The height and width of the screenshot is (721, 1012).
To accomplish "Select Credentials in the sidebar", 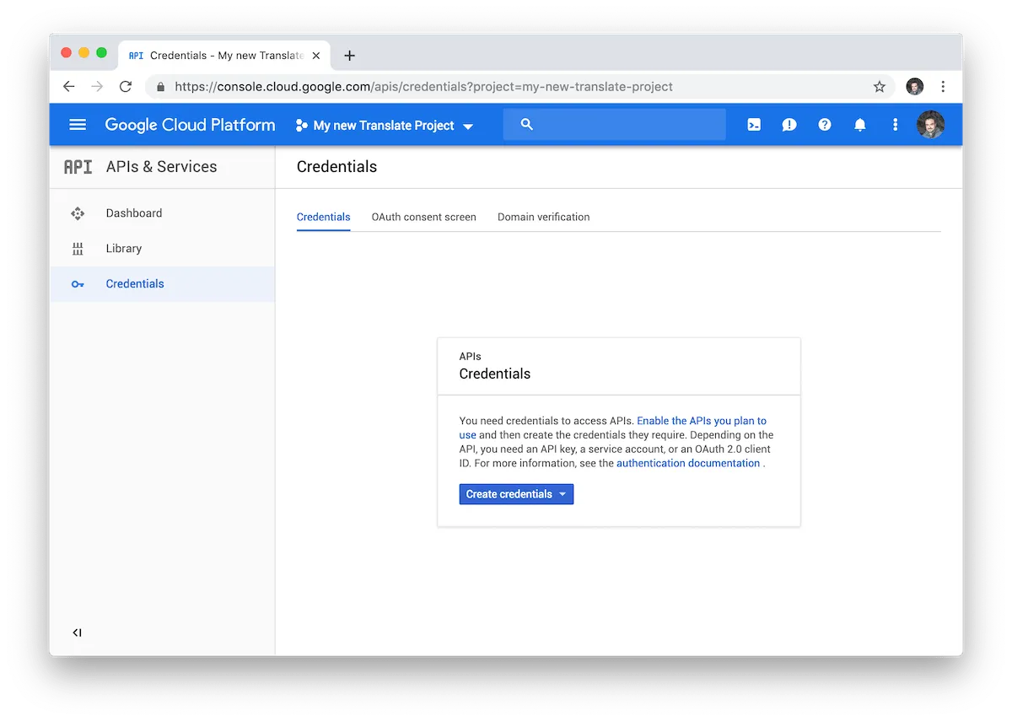I will (162, 284).
